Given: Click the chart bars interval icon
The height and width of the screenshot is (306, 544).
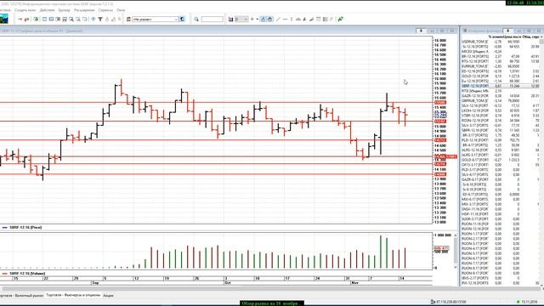Looking at the screenshot, I should tap(230, 19).
